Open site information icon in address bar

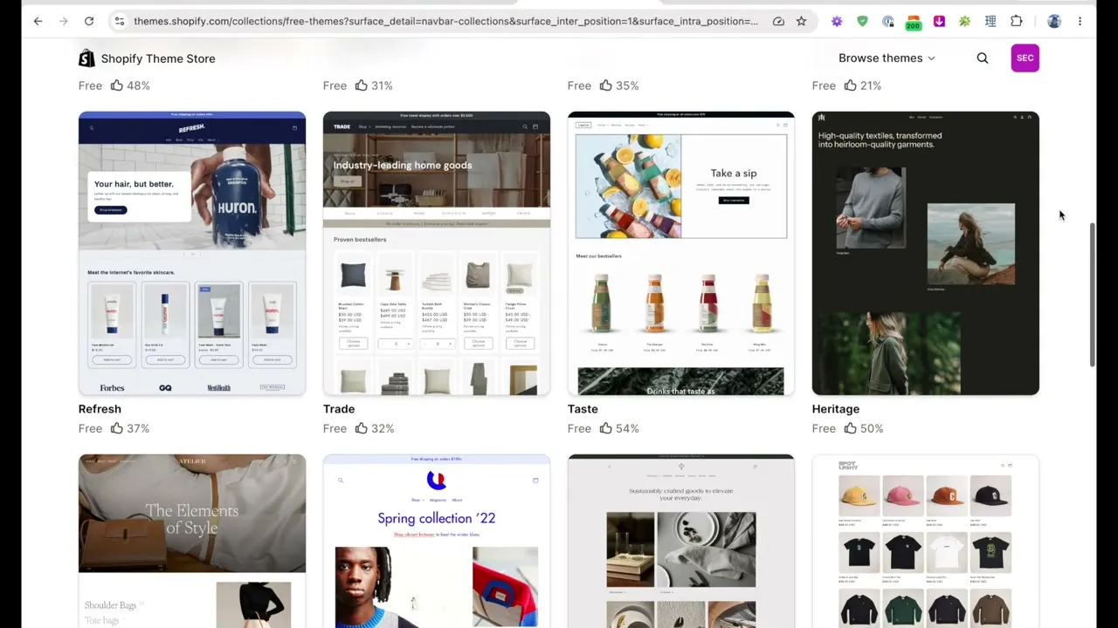point(120,21)
